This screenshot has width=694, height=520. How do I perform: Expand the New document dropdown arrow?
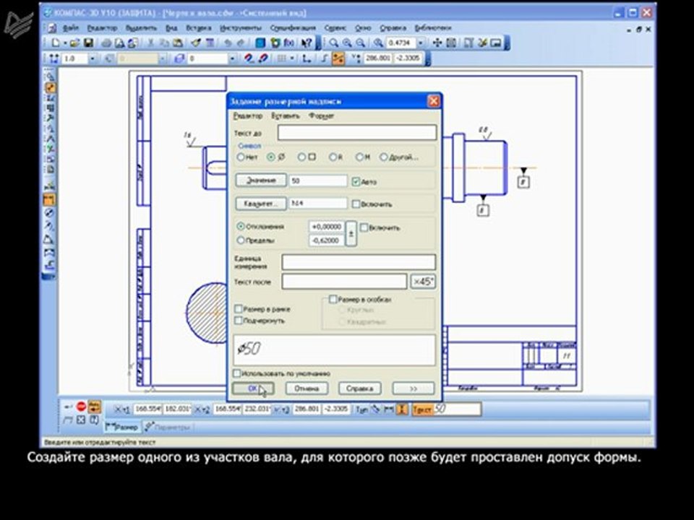[64, 43]
